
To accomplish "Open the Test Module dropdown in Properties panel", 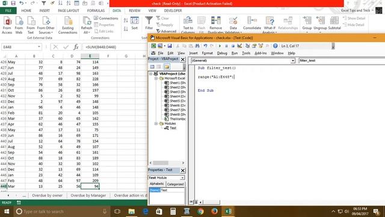I will coord(182,178).
